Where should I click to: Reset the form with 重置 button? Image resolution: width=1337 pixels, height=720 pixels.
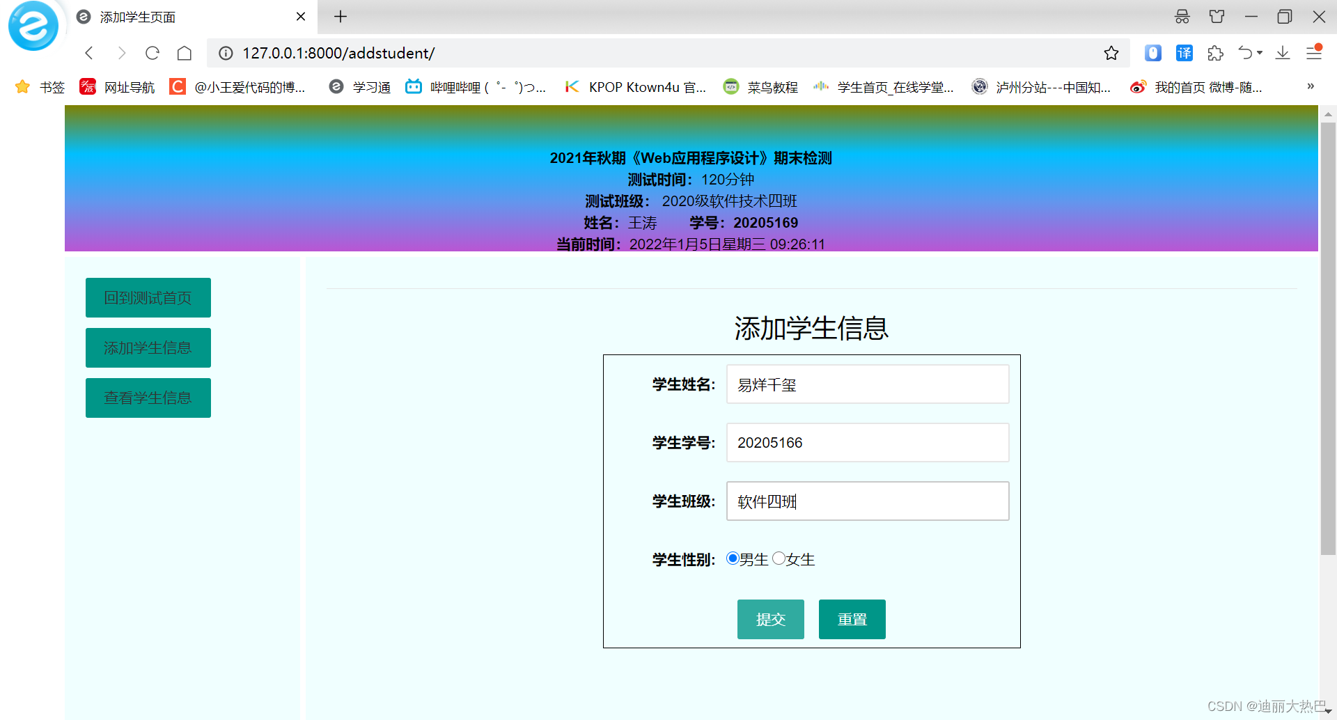[852, 619]
